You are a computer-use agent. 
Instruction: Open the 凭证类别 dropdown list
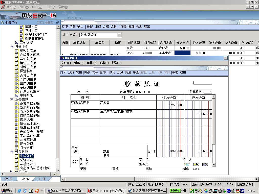[x=119, y=35]
